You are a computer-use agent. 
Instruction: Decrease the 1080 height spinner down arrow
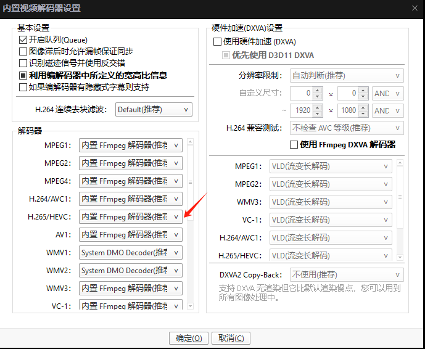coord(363,114)
